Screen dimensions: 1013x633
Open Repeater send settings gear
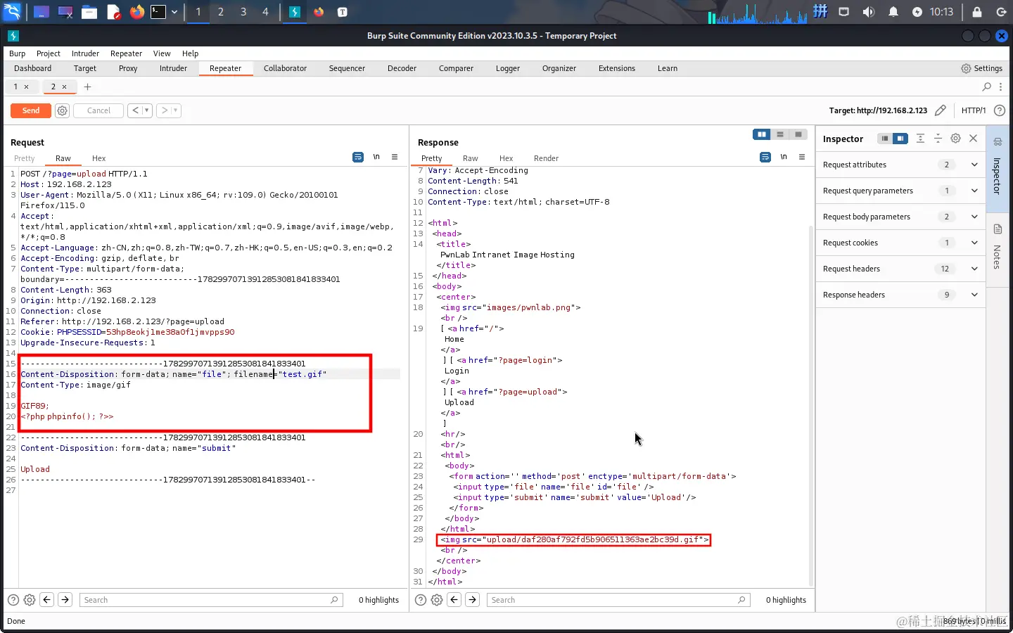point(62,110)
